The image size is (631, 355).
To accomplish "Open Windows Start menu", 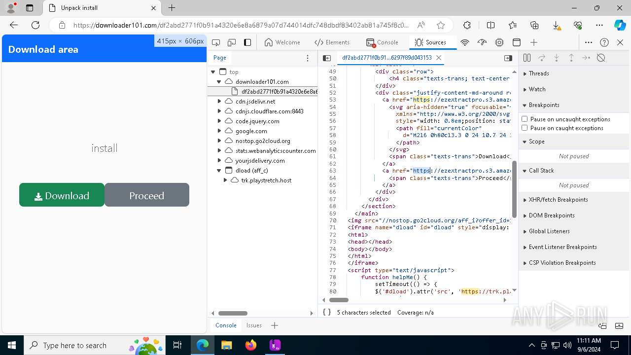I will [11, 345].
